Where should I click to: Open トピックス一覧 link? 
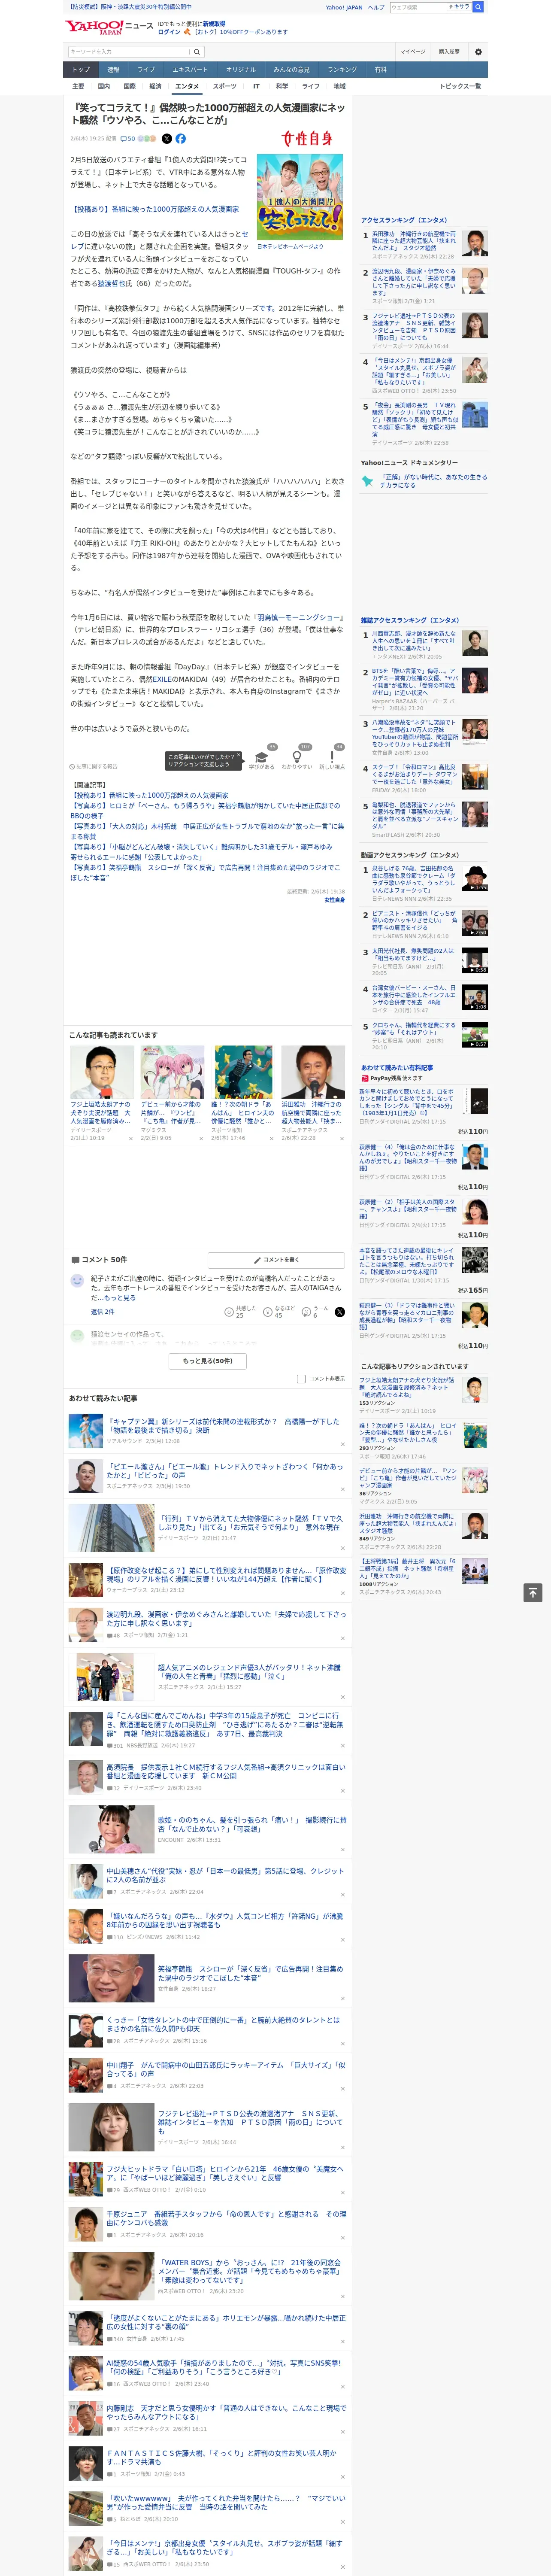tap(460, 86)
